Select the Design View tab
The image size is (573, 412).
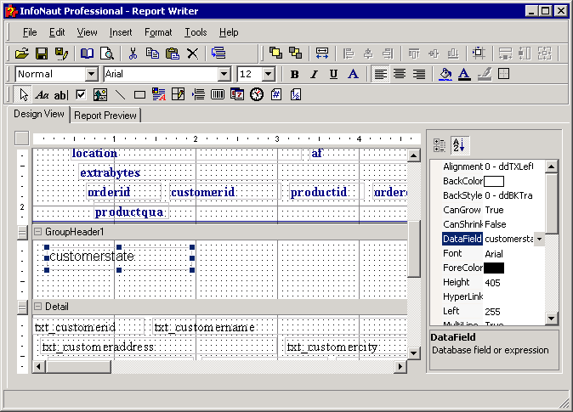pos(39,114)
